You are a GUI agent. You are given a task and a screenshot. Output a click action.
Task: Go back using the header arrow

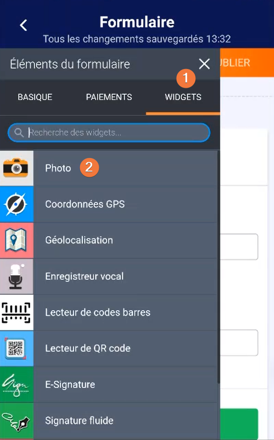[23, 25]
